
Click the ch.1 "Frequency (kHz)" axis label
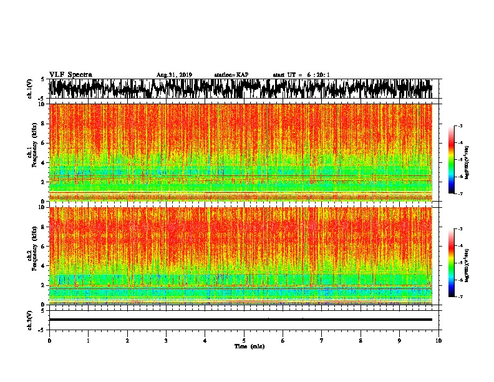[34, 145]
